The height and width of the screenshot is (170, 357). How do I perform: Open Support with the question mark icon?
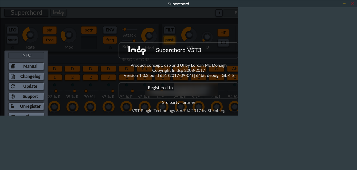pos(26,96)
